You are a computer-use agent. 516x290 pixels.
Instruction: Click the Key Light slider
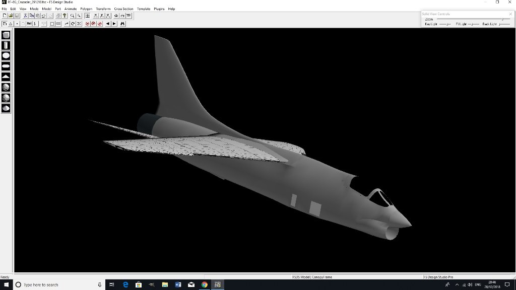[445, 24]
